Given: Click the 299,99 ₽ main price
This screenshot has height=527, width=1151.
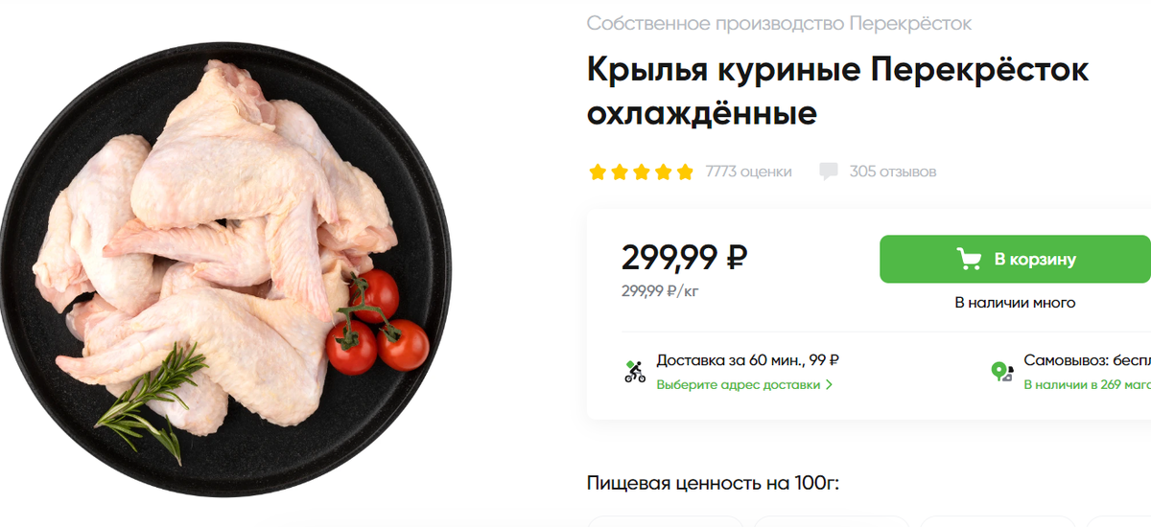Looking at the screenshot, I should pyautogui.click(x=684, y=257).
